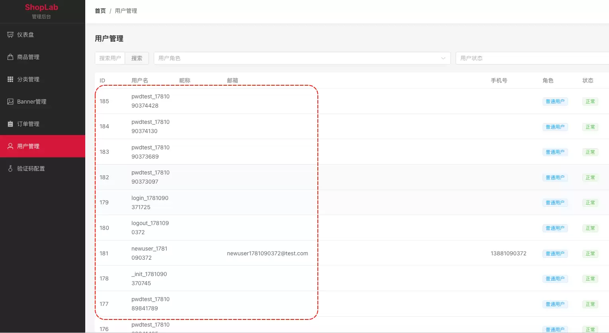Select username pwdtest_1781090374130
Screen dimensions: 609x333
pos(151,127)
